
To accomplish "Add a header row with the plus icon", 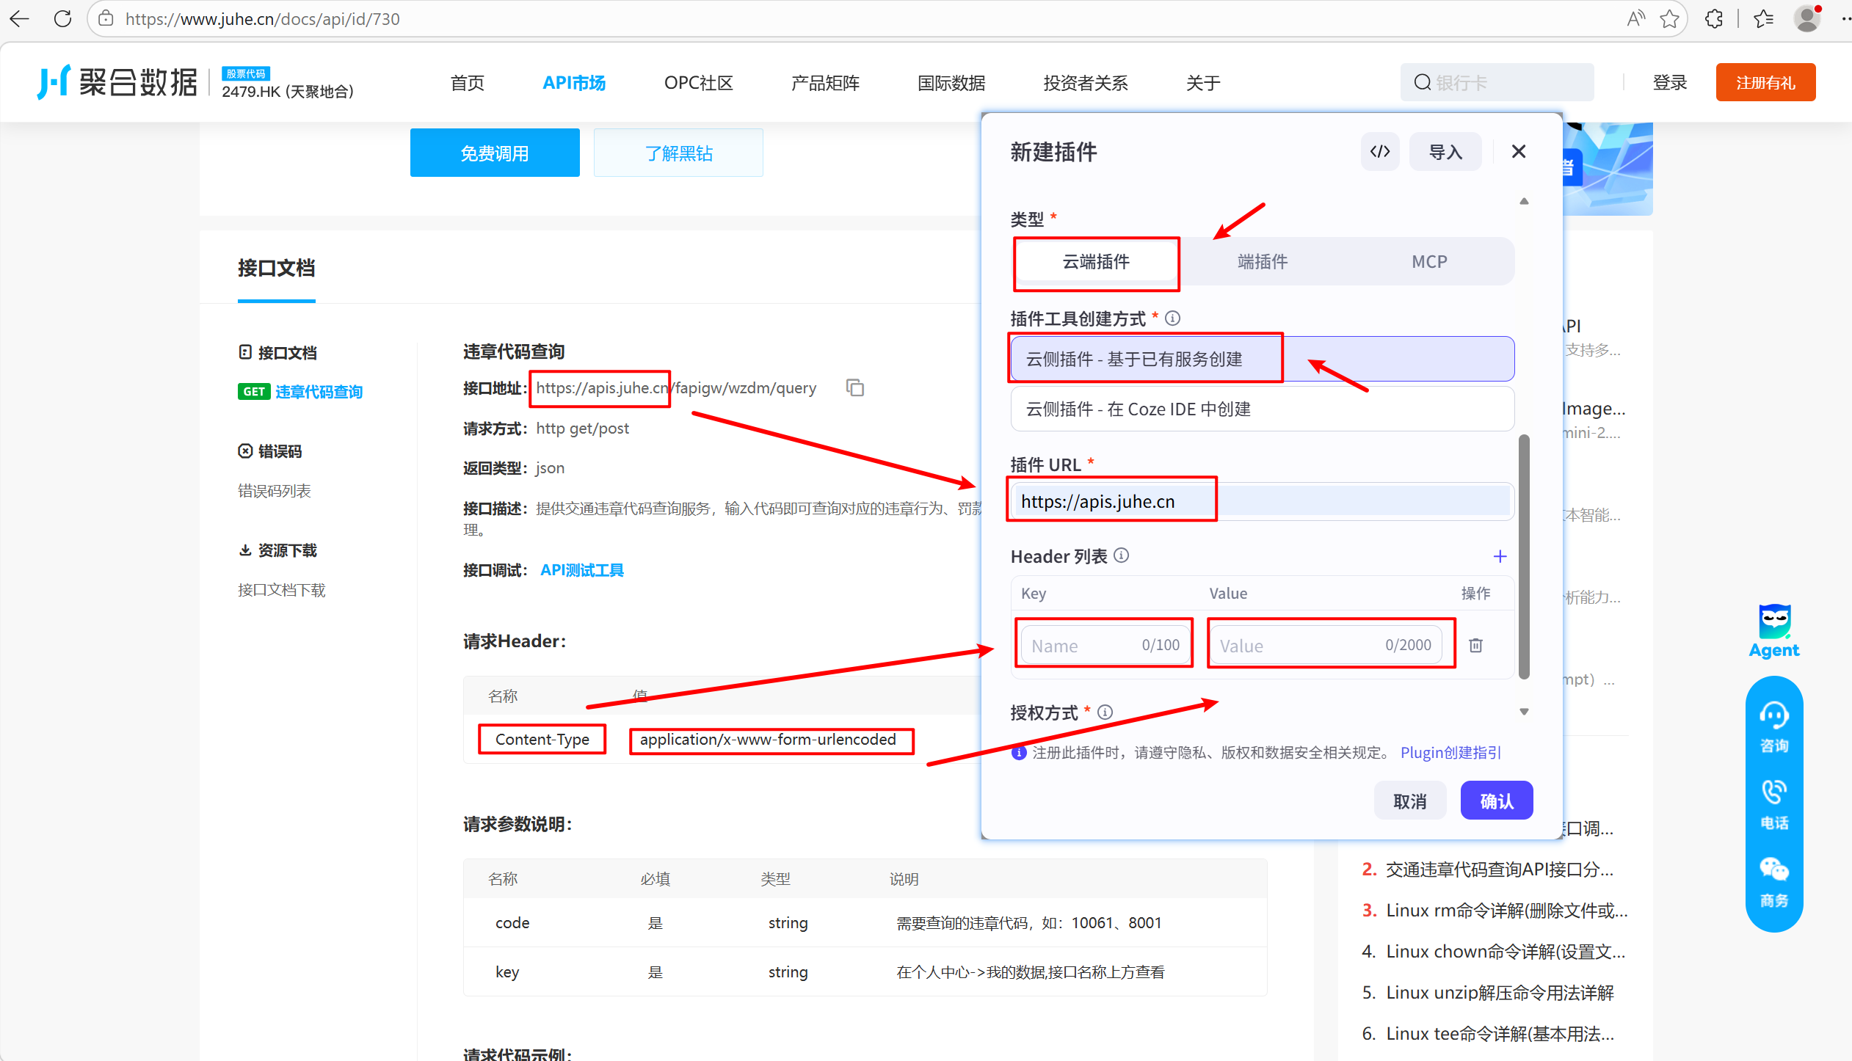I will pyautogui.click(x=1500, y=557).
